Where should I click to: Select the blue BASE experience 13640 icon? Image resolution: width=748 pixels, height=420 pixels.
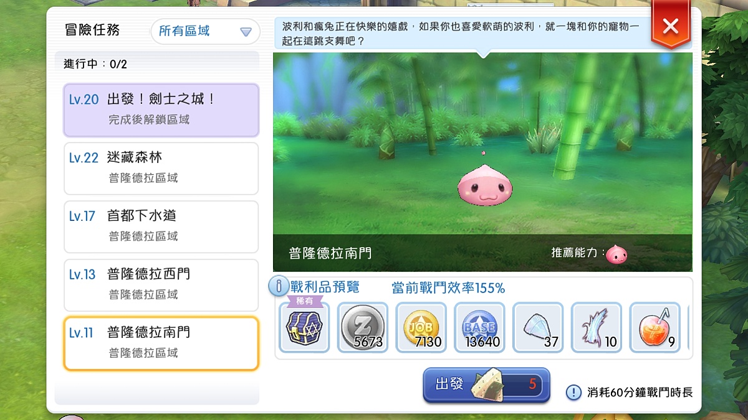point(480,327)
